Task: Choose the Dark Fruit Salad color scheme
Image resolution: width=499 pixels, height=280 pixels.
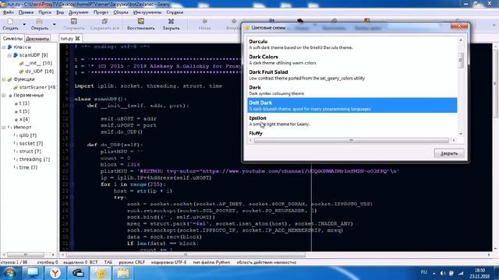Action: [352, 75]
